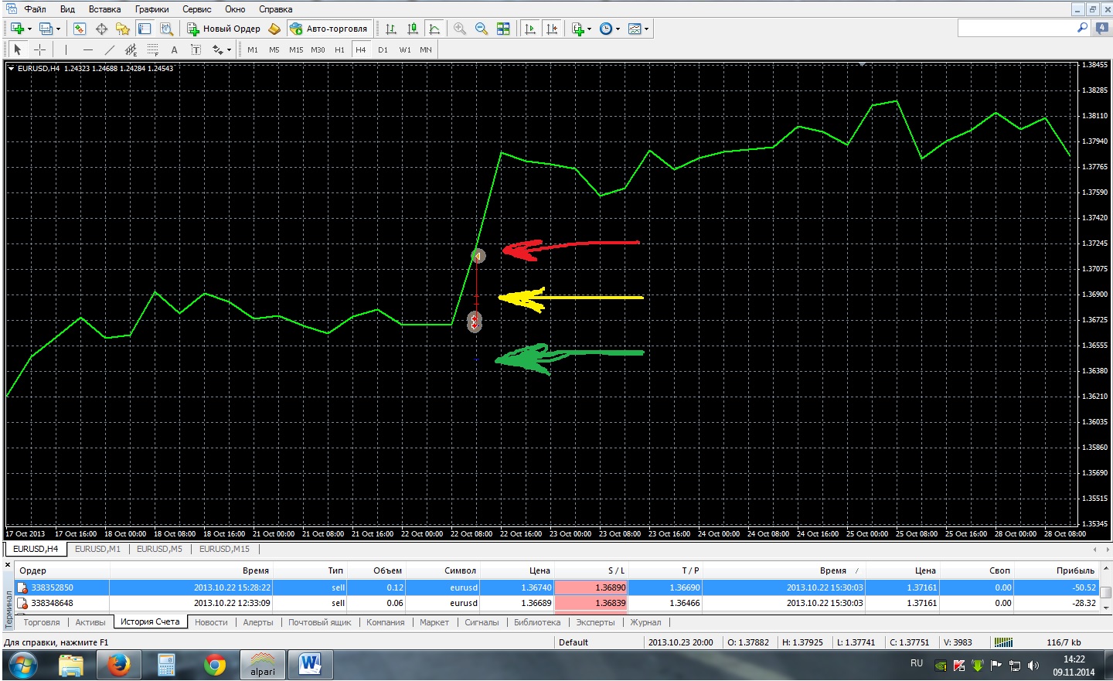This screenshot has width=1113, height=681.
Task: Open the new chart toolbar icon
Action: click(17, 29)
